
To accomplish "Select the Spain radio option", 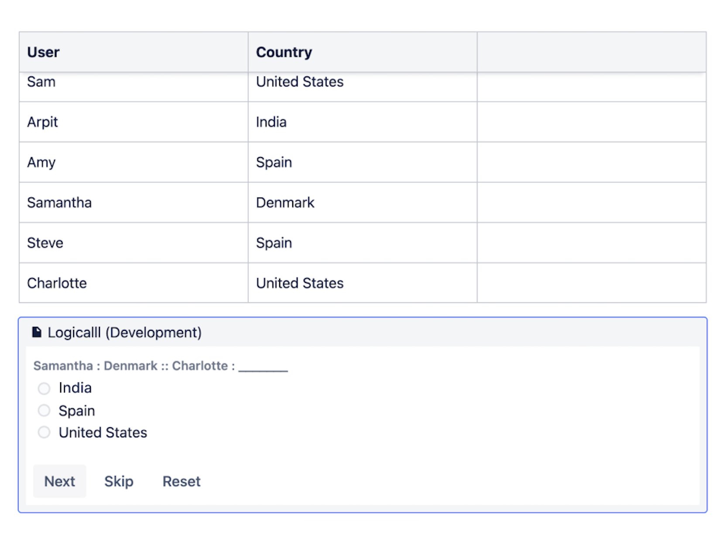I will [x=44, y=411].
